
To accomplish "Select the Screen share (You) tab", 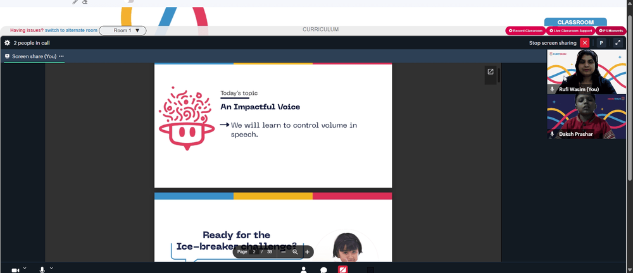I will click(34, 56).
